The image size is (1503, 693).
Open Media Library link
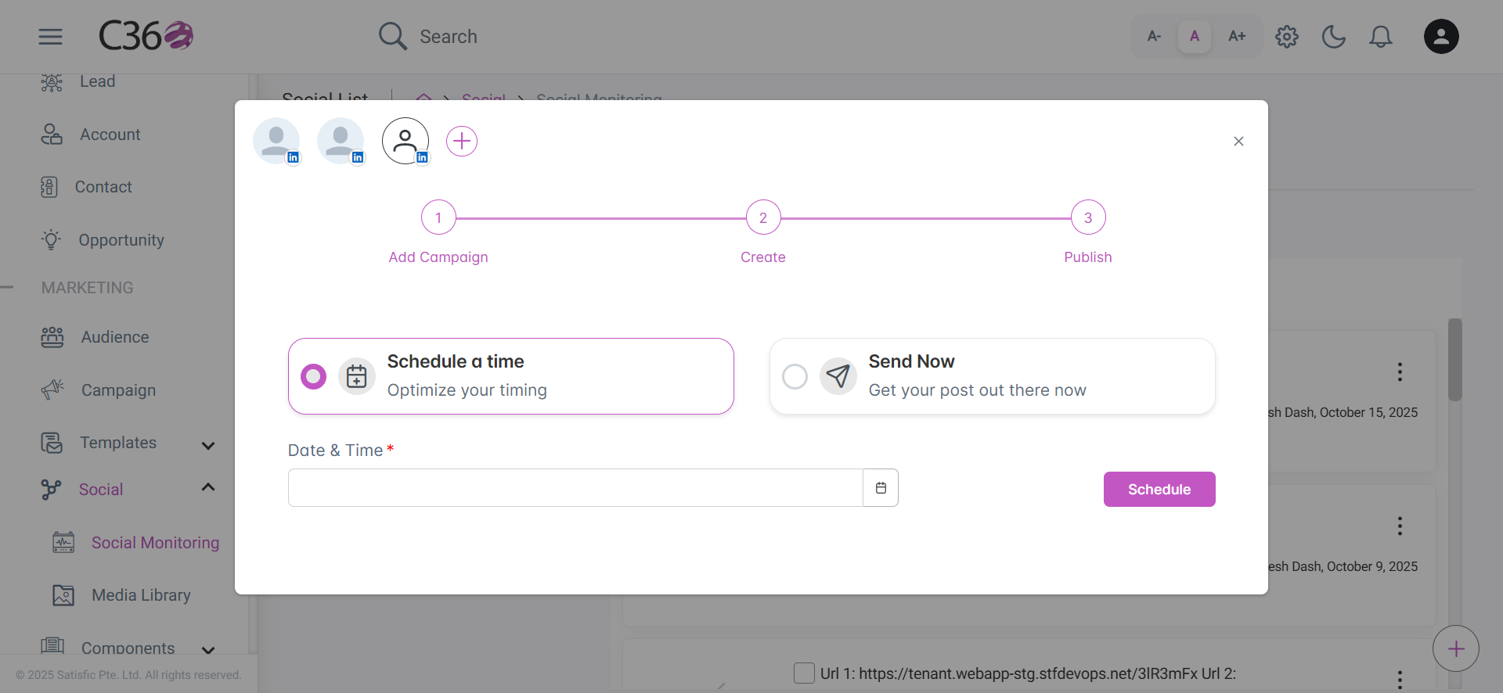click(141, 595)
